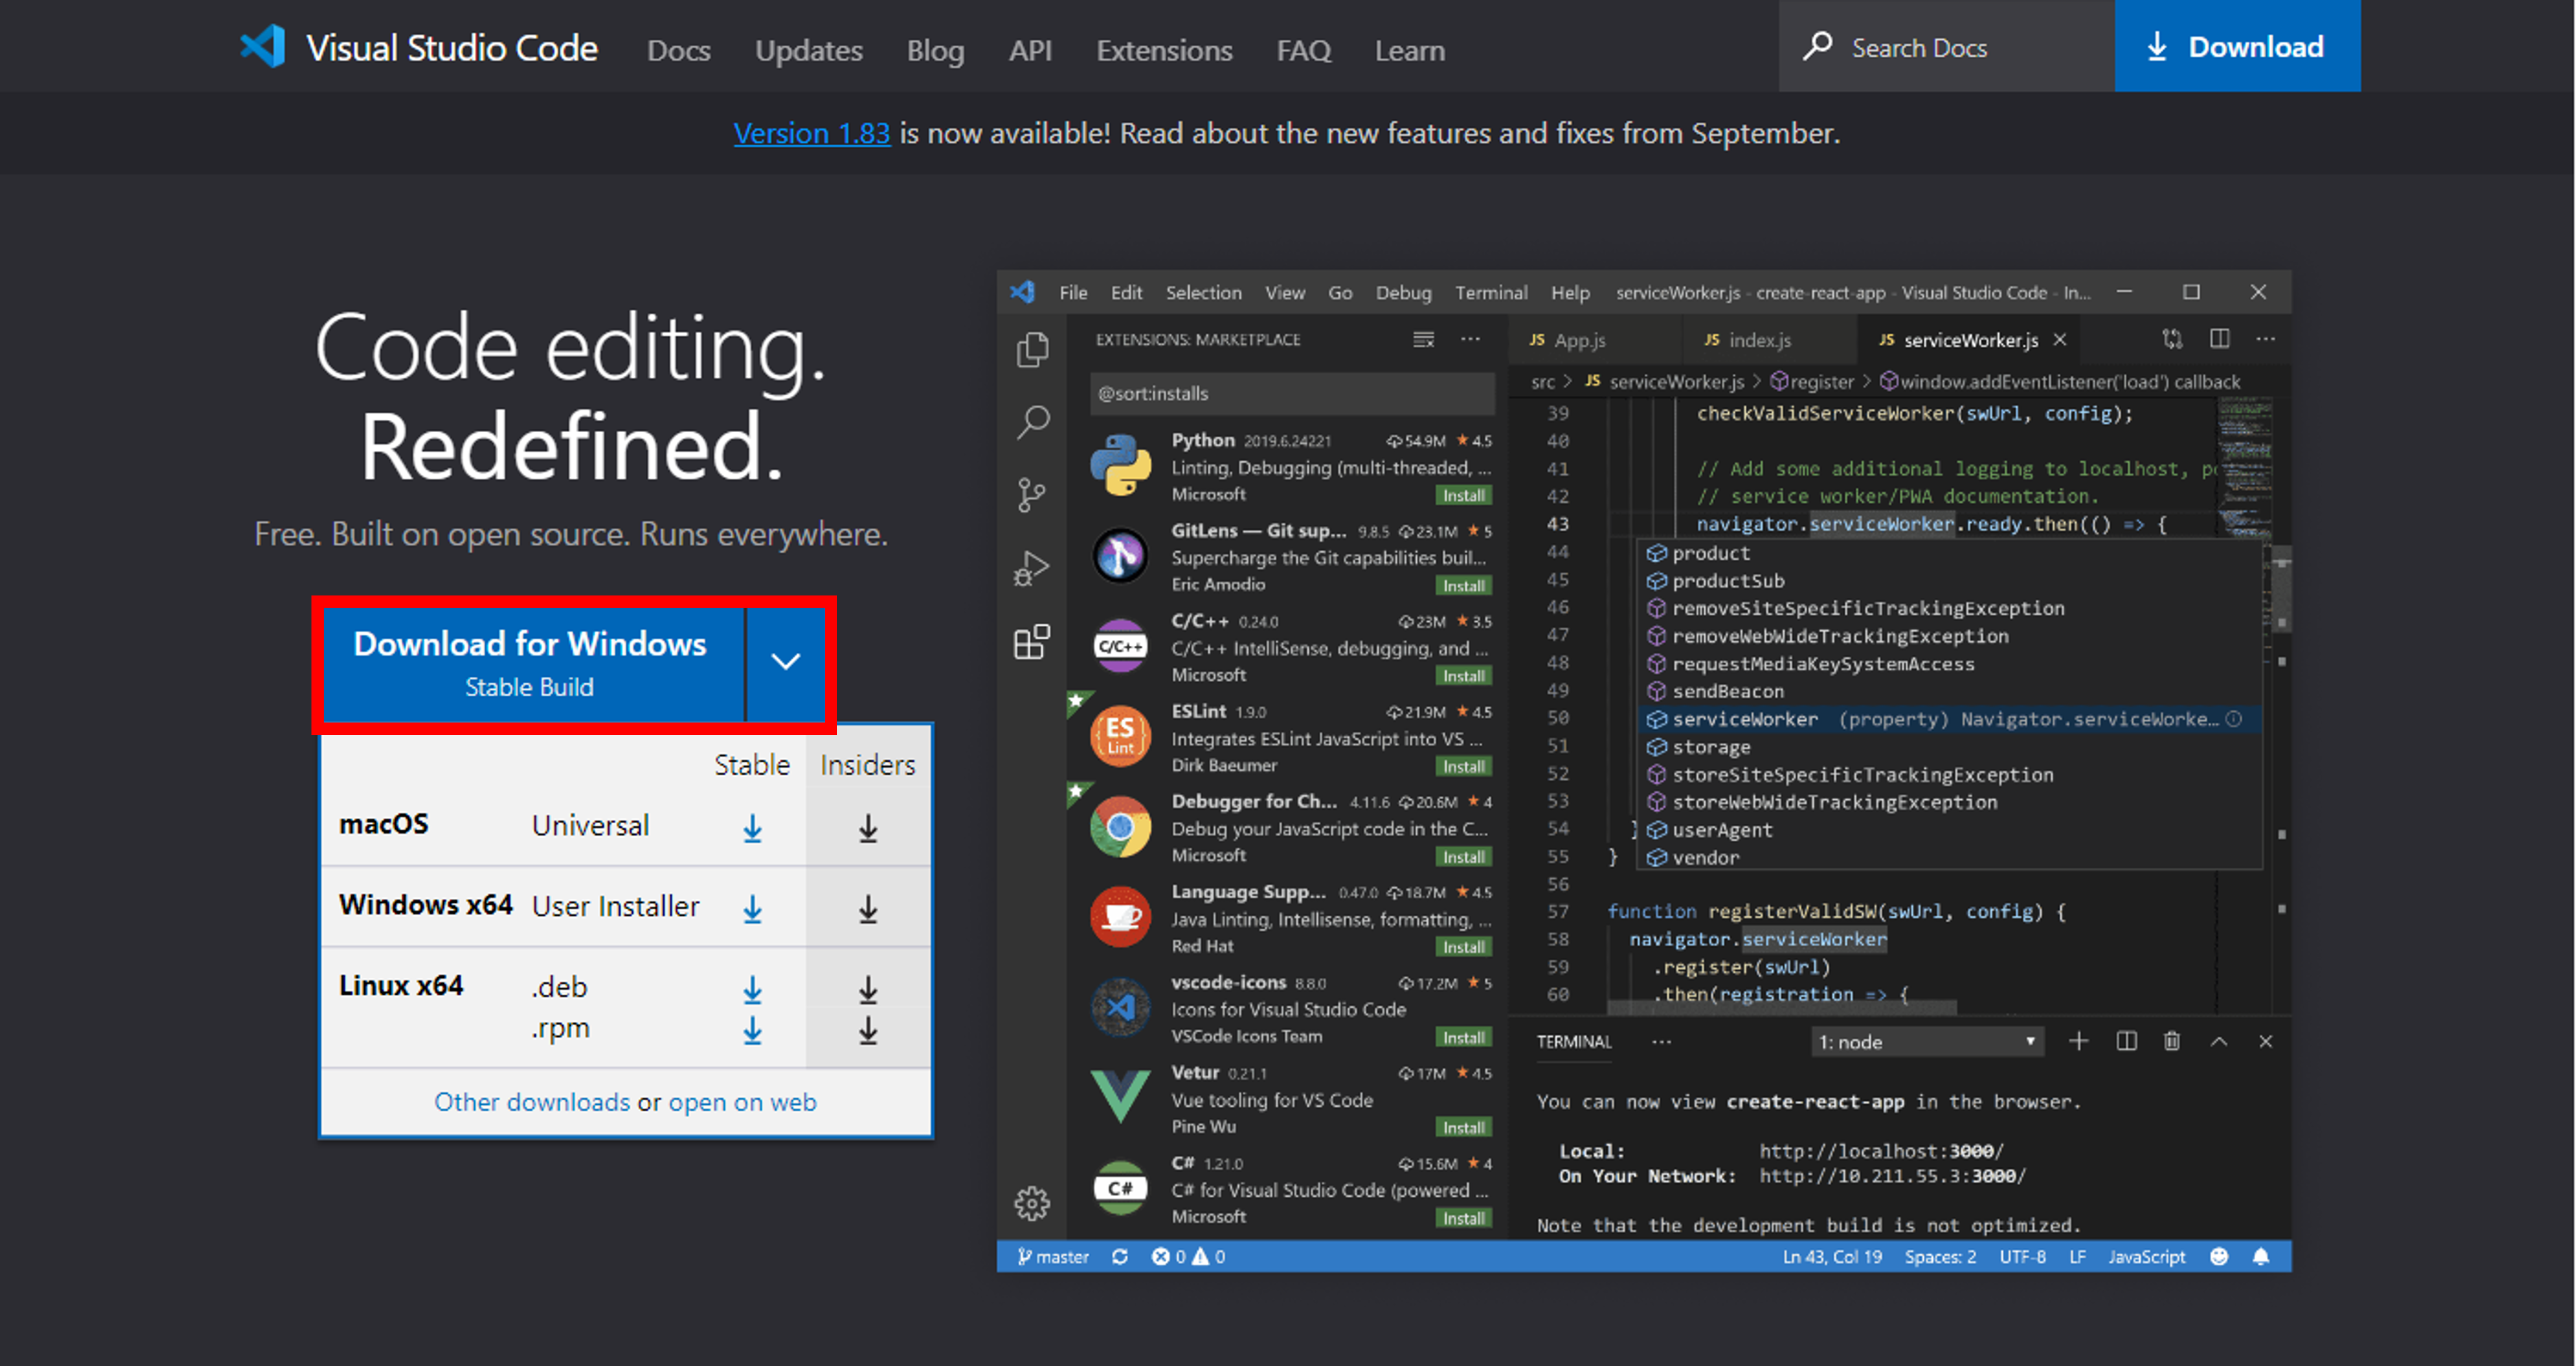This screenshot has height=1366, width=2576.
Task: Open the FAQ navigation item
Action: pyautogui.click(x=1303, y=50)
